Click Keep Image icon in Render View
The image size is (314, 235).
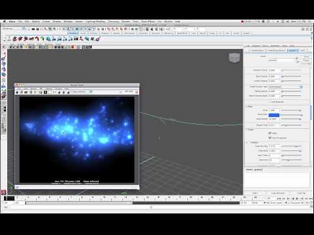tap(59, 92)
